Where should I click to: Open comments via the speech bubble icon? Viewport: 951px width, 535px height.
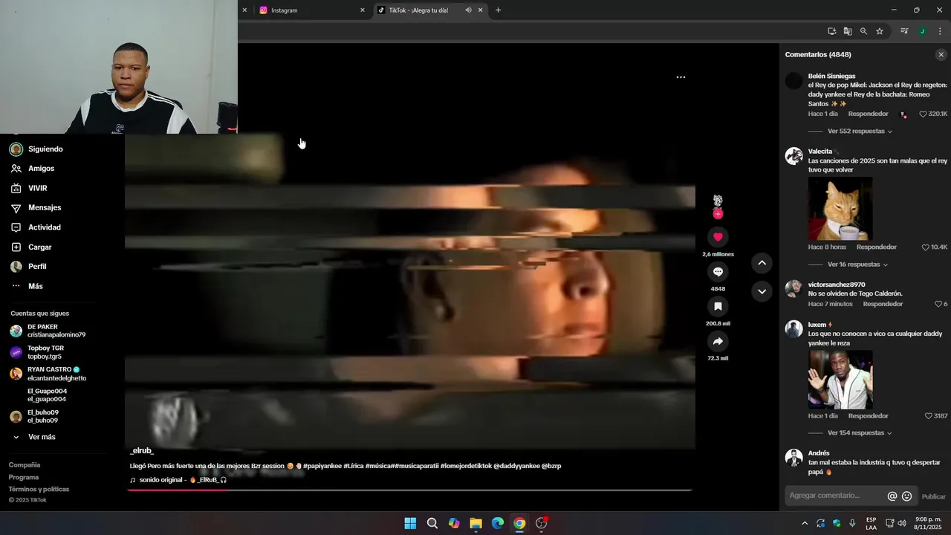(x=718, y=272)
